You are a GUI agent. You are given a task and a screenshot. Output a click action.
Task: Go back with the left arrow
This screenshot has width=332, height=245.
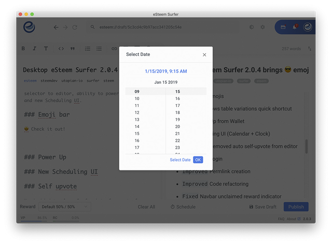tap(56, 27)
